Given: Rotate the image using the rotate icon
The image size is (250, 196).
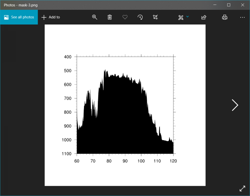Looking at the screenshot, I should click(x=140, y=17).
